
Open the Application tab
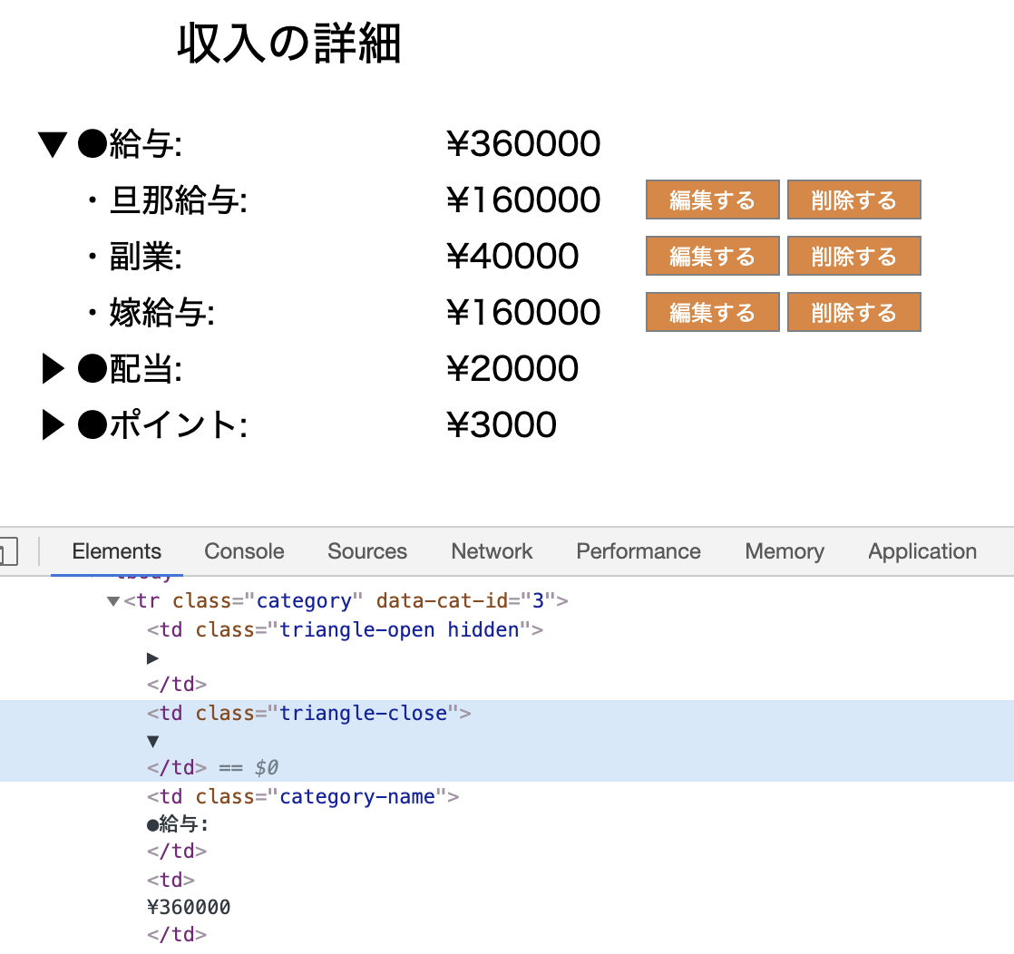[x=922, y=551]
